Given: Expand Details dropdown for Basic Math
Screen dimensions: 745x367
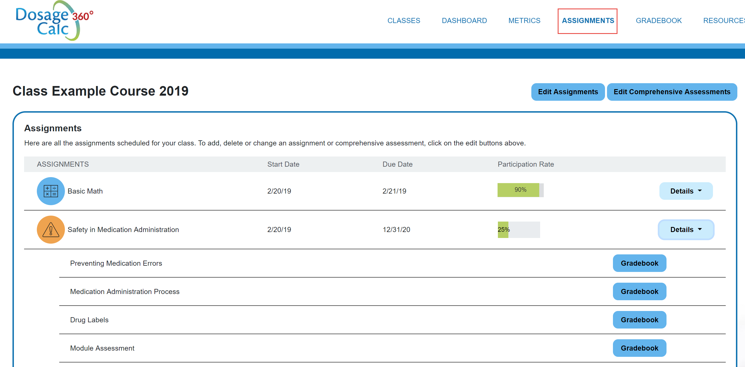Looking at the screenshot, I should pos(686,191).
